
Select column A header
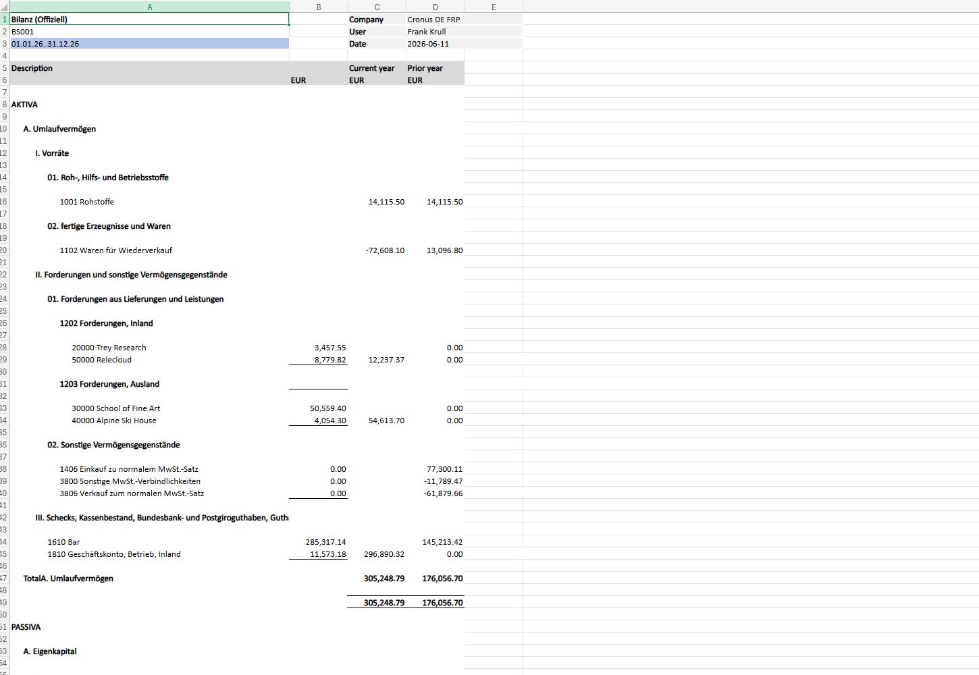(x=149, y=7)
